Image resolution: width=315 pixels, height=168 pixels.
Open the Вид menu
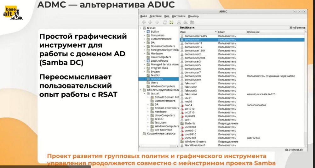167,16
